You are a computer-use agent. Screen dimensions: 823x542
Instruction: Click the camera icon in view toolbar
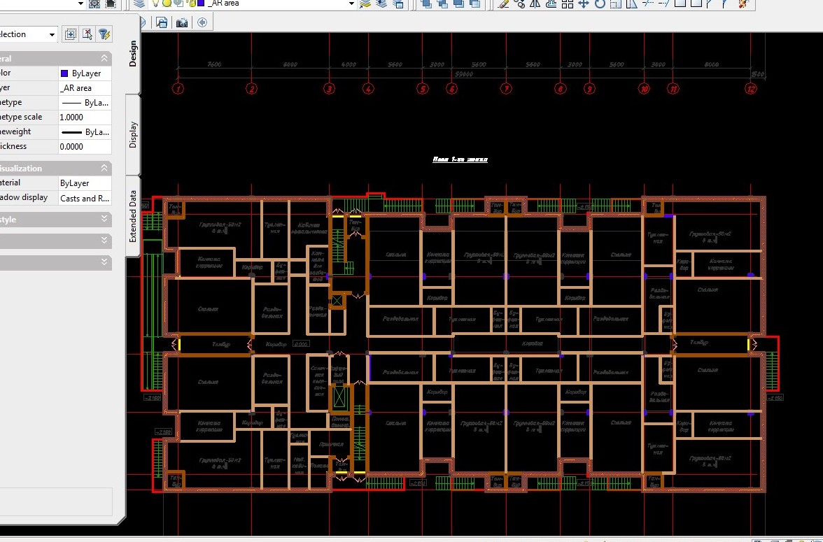[182, 22]
